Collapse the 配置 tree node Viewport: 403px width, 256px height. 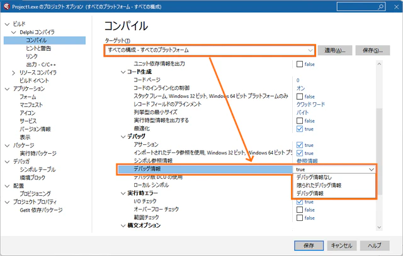coord(7,186)
